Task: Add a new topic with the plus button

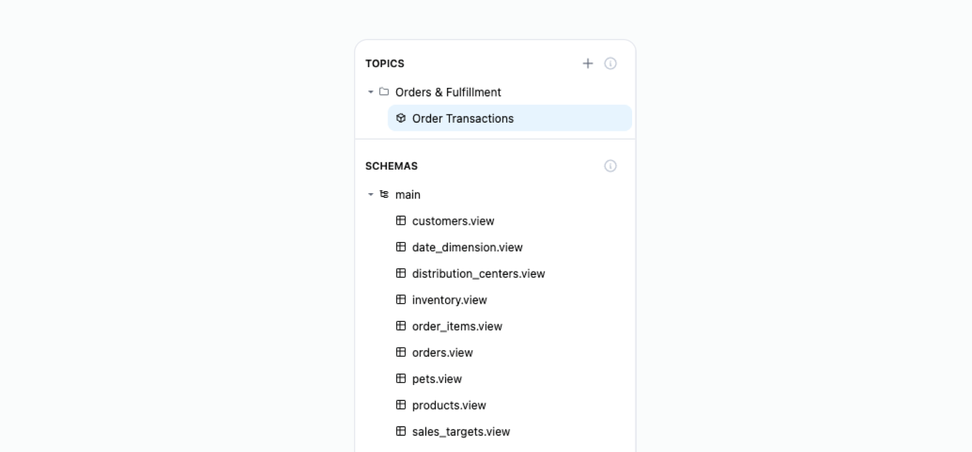Action: point(587,63)
